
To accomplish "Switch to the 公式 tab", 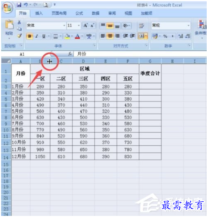I will tap(79, 13).
